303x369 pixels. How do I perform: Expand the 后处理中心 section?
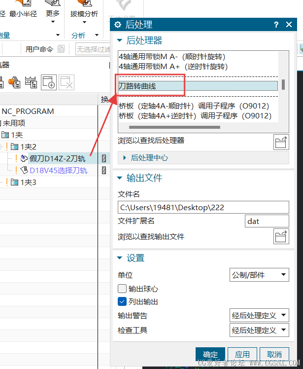(125, 158)
